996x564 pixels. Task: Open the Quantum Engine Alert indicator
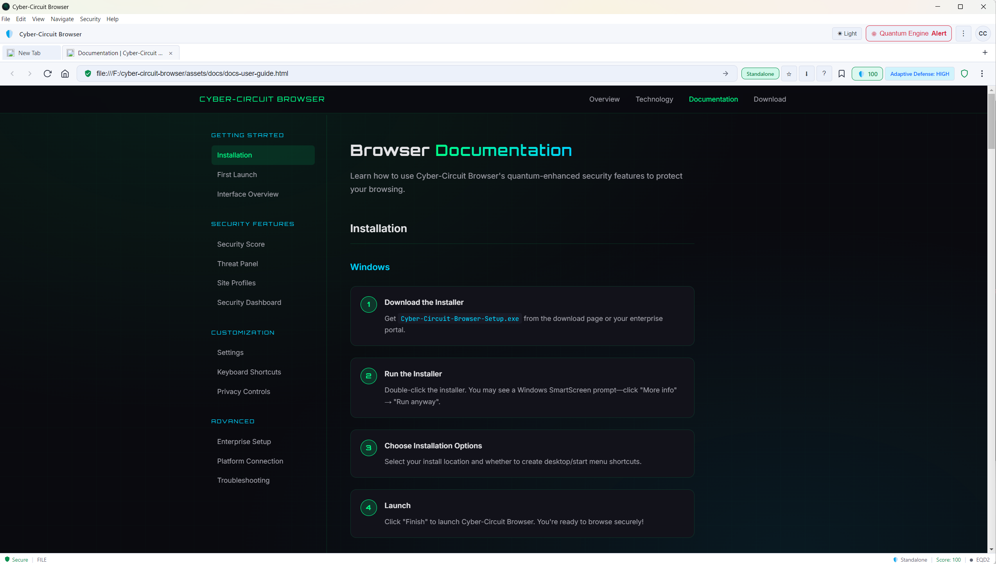[908, 33]
